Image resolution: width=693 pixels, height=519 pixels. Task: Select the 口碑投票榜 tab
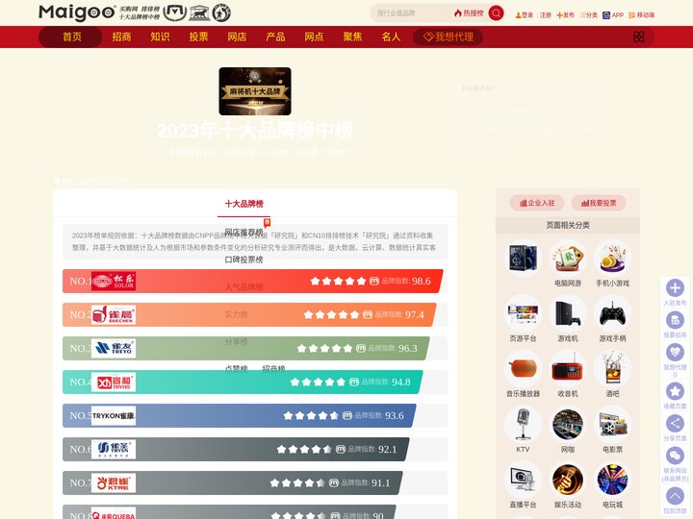[244, 259]
